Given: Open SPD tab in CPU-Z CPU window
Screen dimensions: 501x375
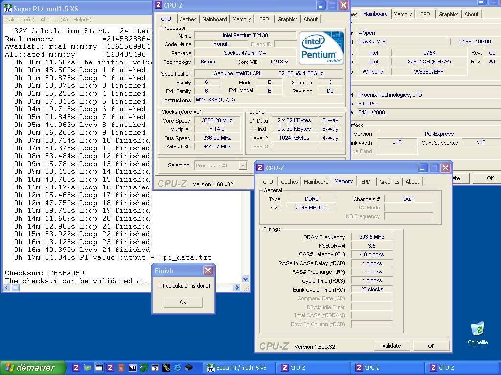Looking at the screenshot, I should pyautogui.click(x=264, y=19).
